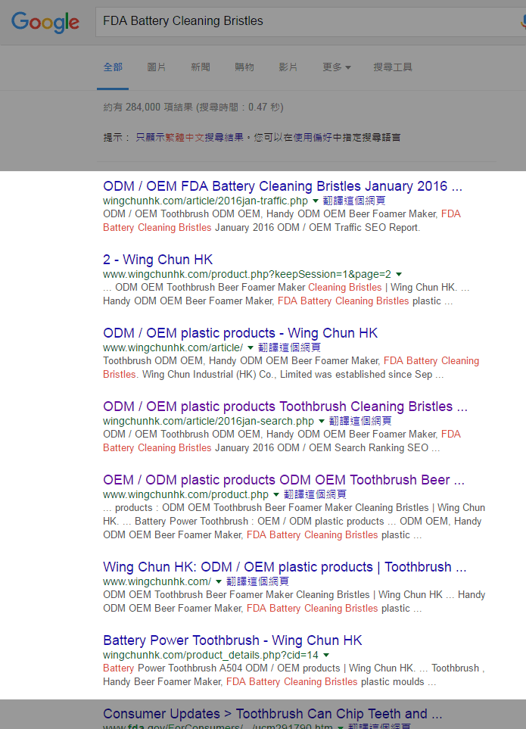526x729 pixels.
Task: Click the search box with FDA Battery Cleaning Bristles
Action: click(310, 21)
